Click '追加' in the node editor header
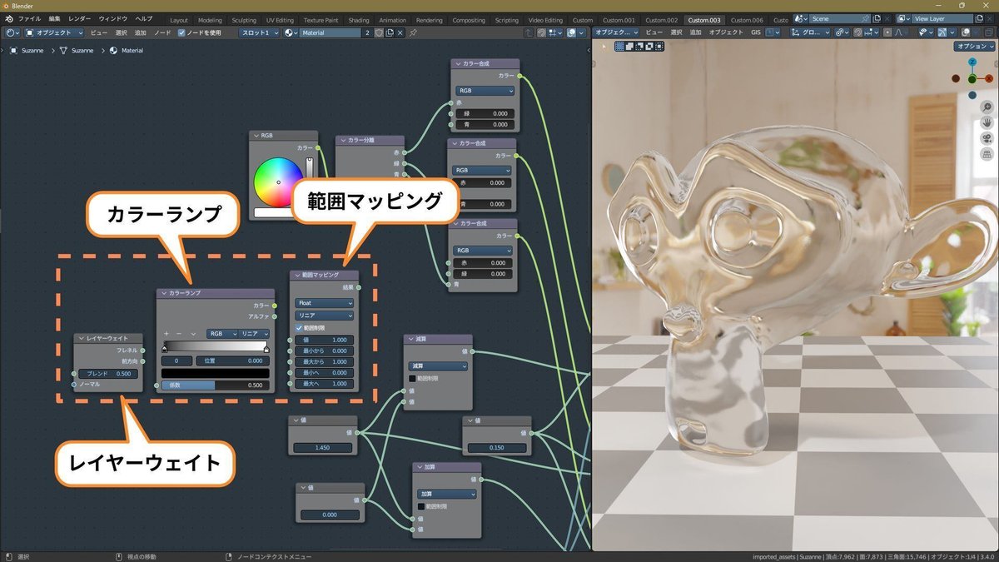This screenshot has height=562, width=999. pyautogui.click(x=140, y=32)
